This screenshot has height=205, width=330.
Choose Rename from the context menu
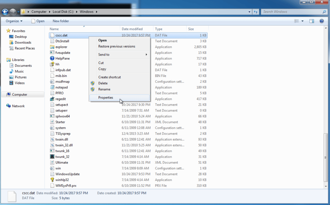119,89
